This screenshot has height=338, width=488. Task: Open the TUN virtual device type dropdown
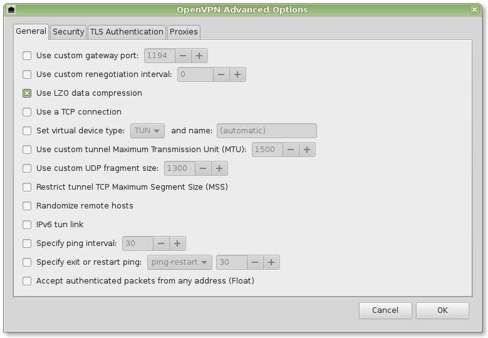148,131
